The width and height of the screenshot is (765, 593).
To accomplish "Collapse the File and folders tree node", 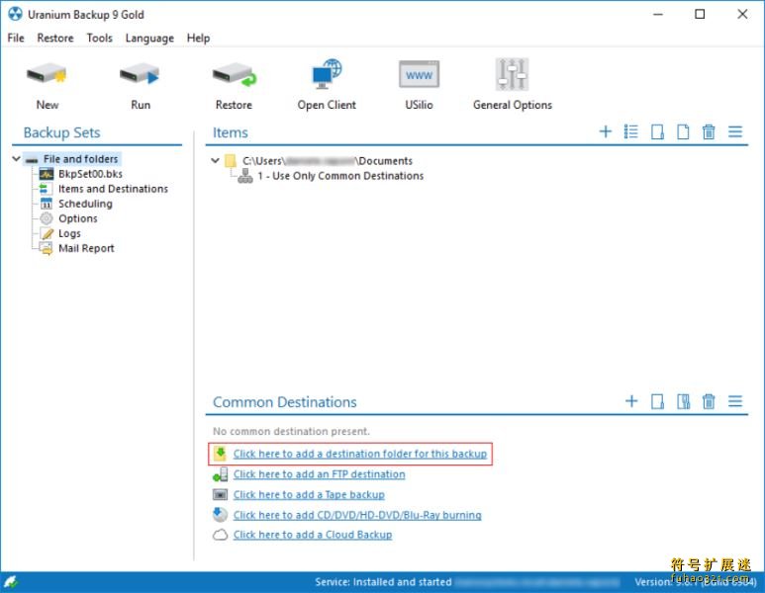I will click(x=16, y=159).
